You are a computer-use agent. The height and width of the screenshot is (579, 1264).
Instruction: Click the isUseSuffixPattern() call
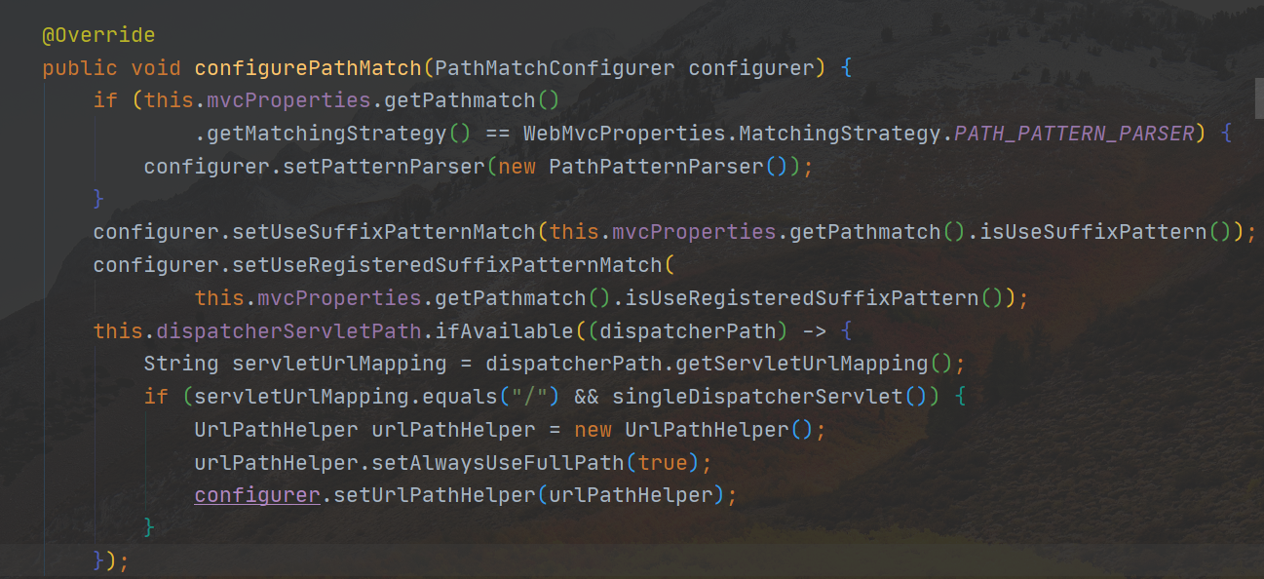(x=1105, y=232)
